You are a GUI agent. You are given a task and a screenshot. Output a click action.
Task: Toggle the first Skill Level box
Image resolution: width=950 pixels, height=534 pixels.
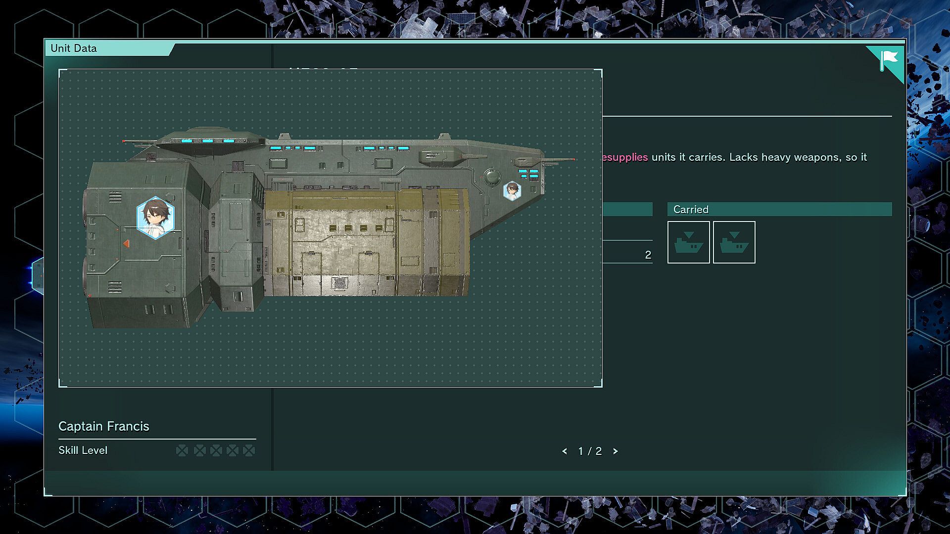182,450
